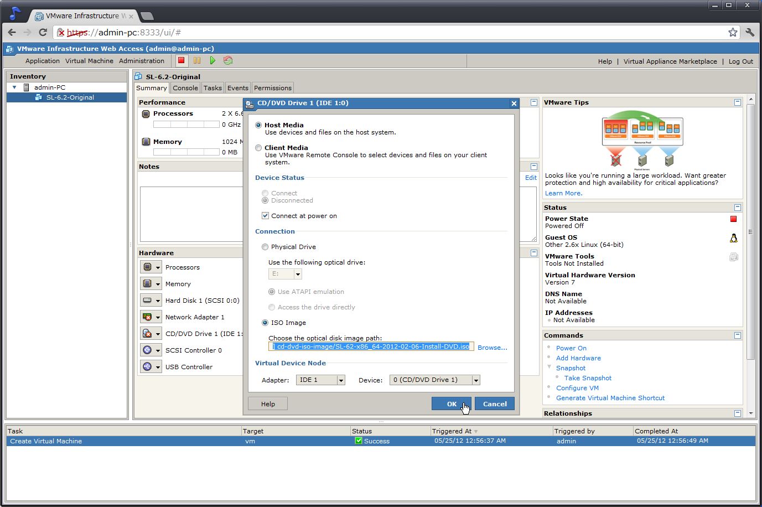762x507 pixels.
Task: Select the Client Media radio button
Action: (x=258, y=148)
